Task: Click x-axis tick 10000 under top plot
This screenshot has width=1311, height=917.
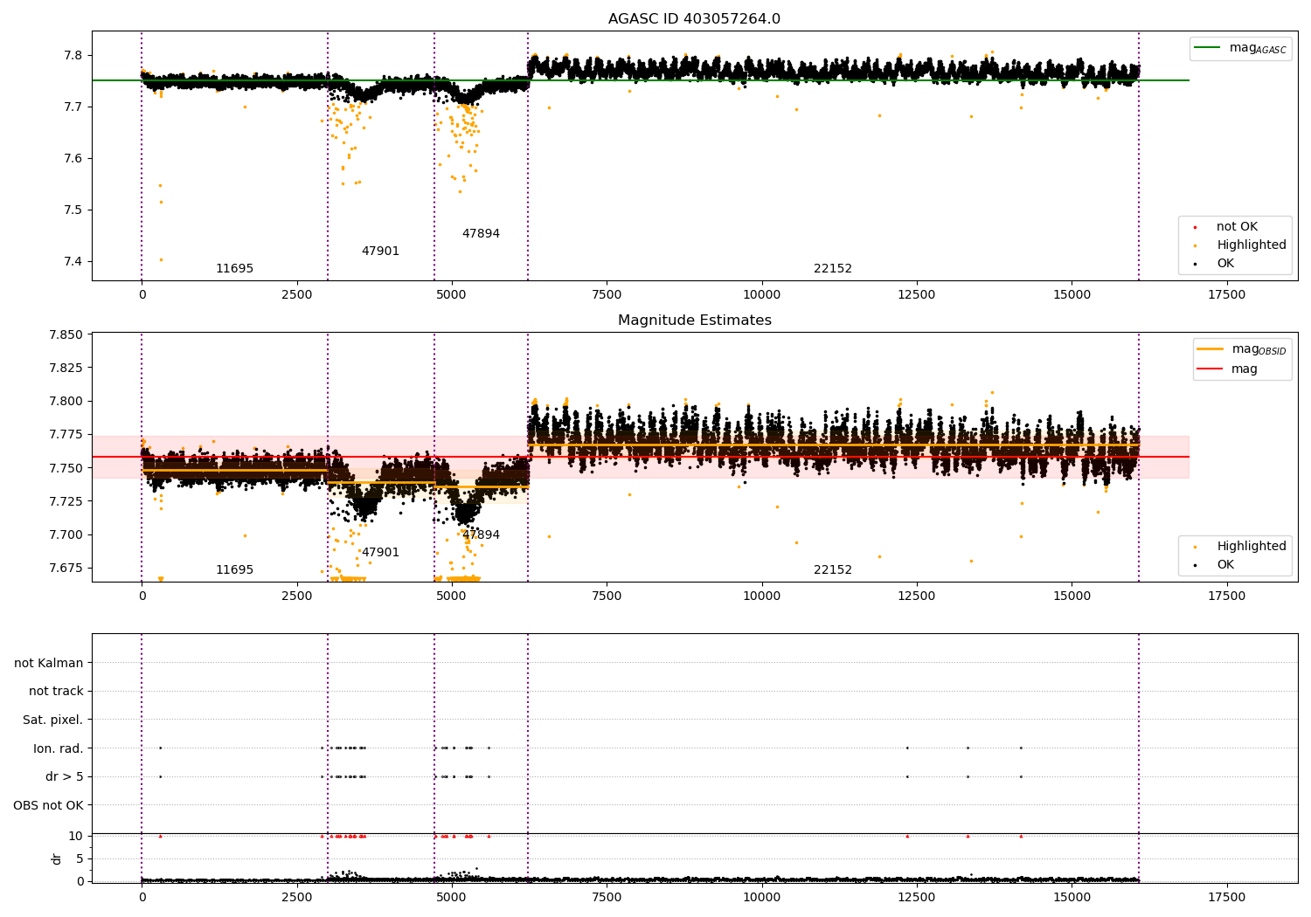Action: point(761,295)
